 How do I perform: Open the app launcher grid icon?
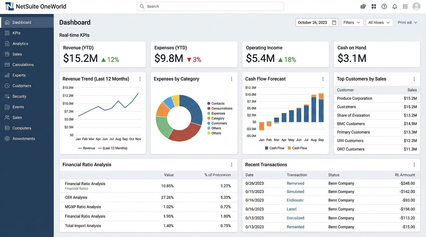[405, 6]
